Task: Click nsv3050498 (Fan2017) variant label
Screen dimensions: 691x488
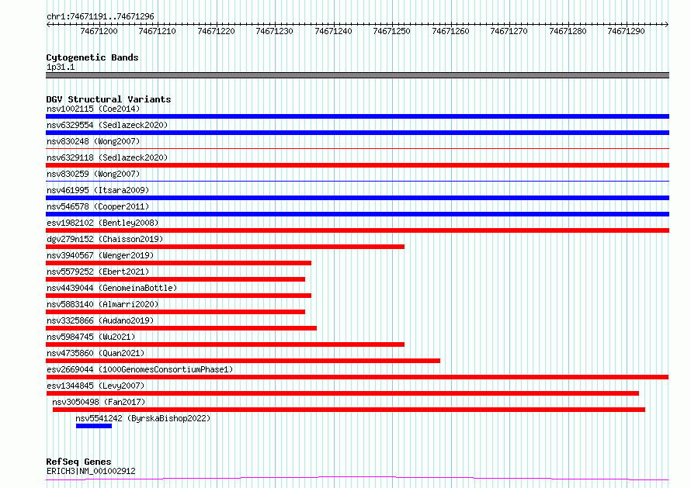Action: pyautogui.click(x=99, y=402)
